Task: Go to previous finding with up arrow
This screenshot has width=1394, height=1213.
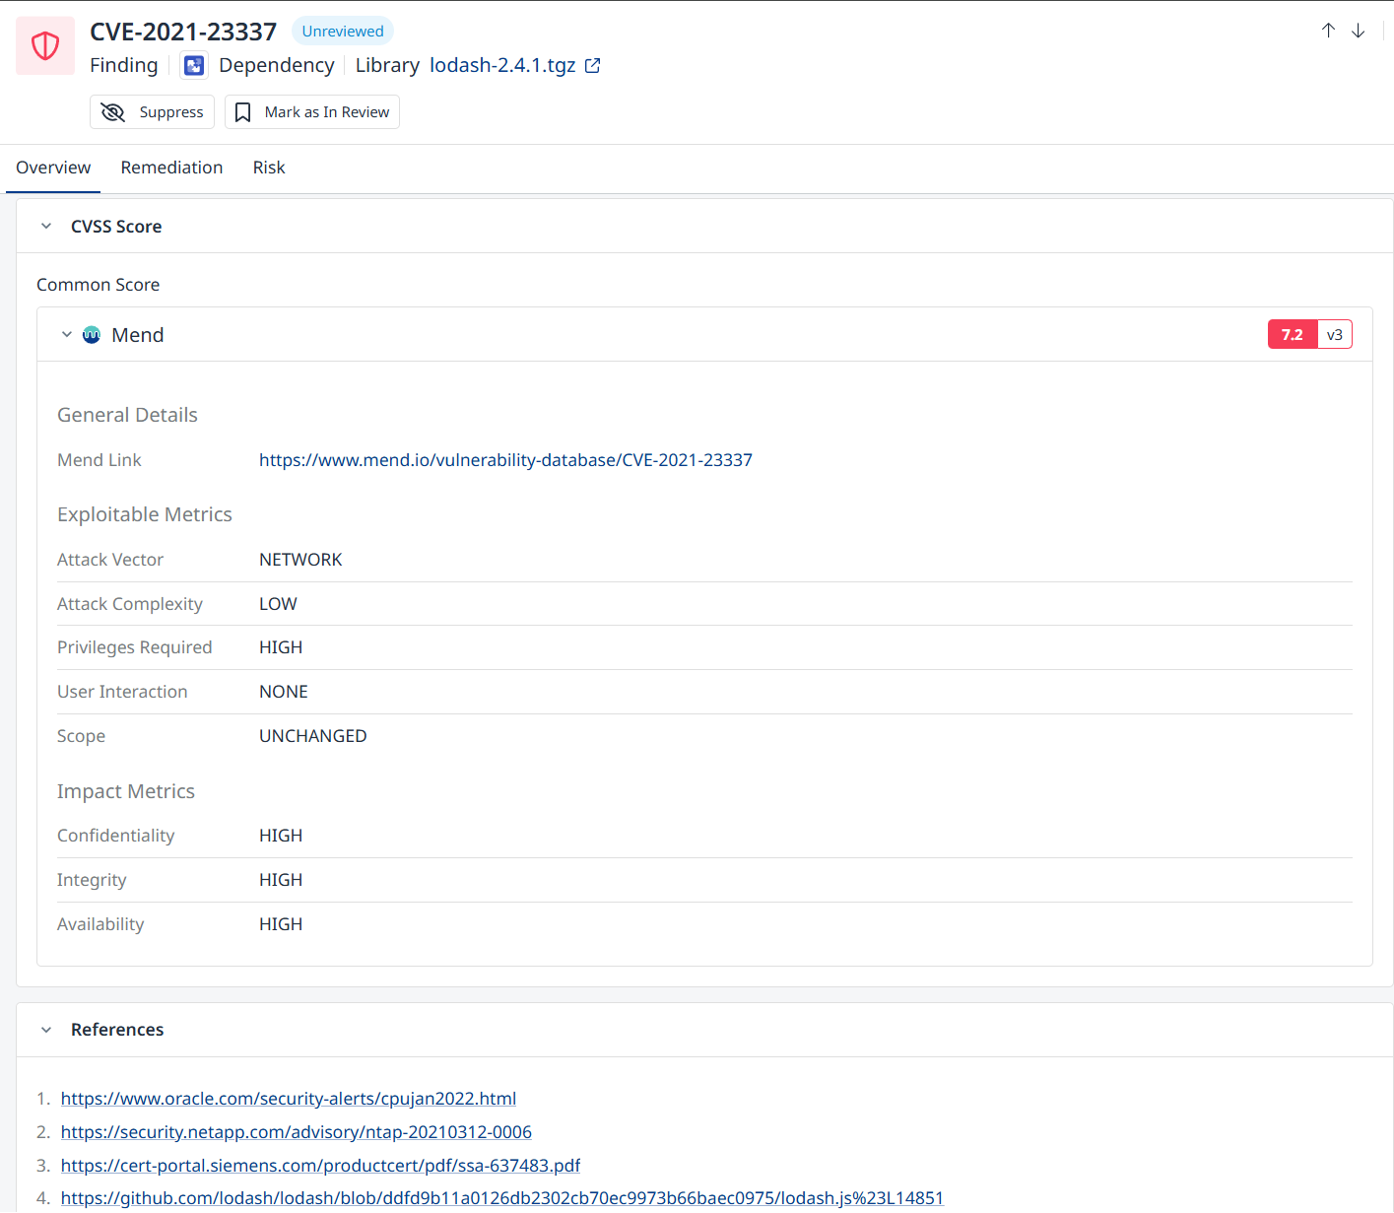Action: (1328, 31)
